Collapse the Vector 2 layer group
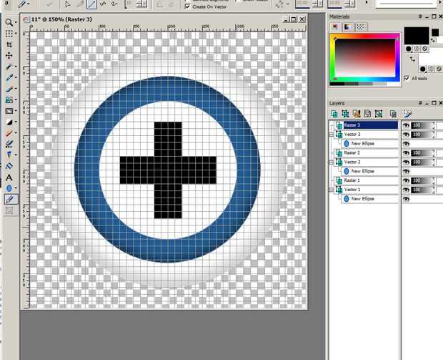This screenshot has height=360, width=443. click(x=331, y=162)
